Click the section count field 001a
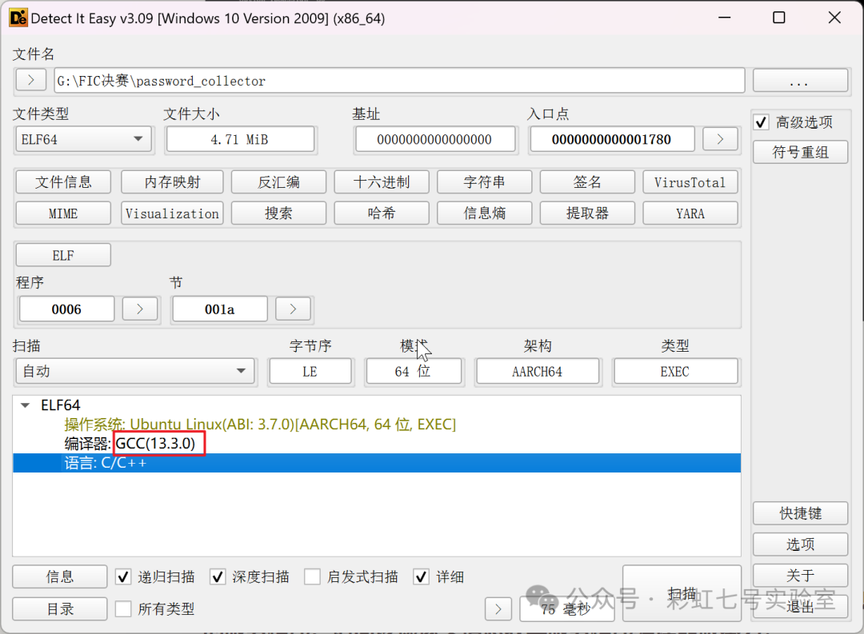The image size is (864, 634). tap(219, 309)
